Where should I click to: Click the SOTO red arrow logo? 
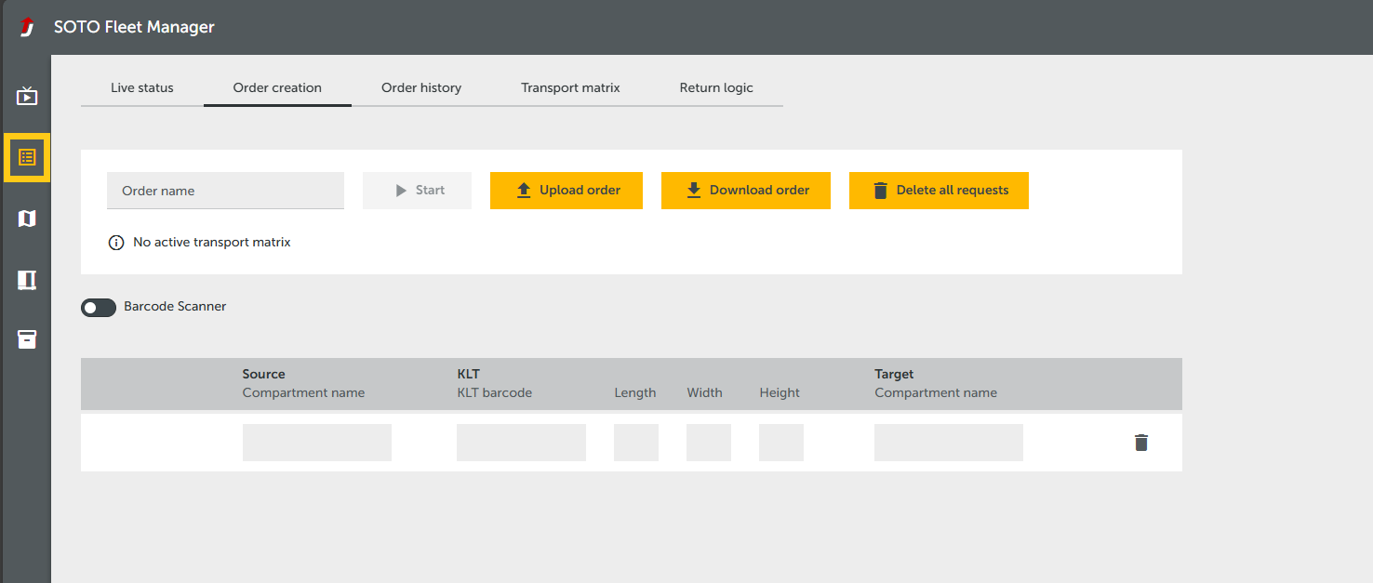pyautogui.click(x=27, y=27)
